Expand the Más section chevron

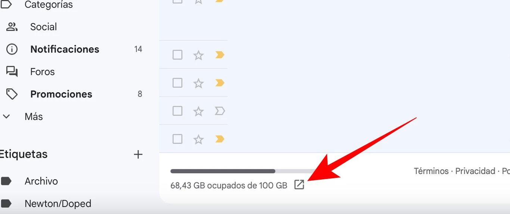click(x=6, y=117)
